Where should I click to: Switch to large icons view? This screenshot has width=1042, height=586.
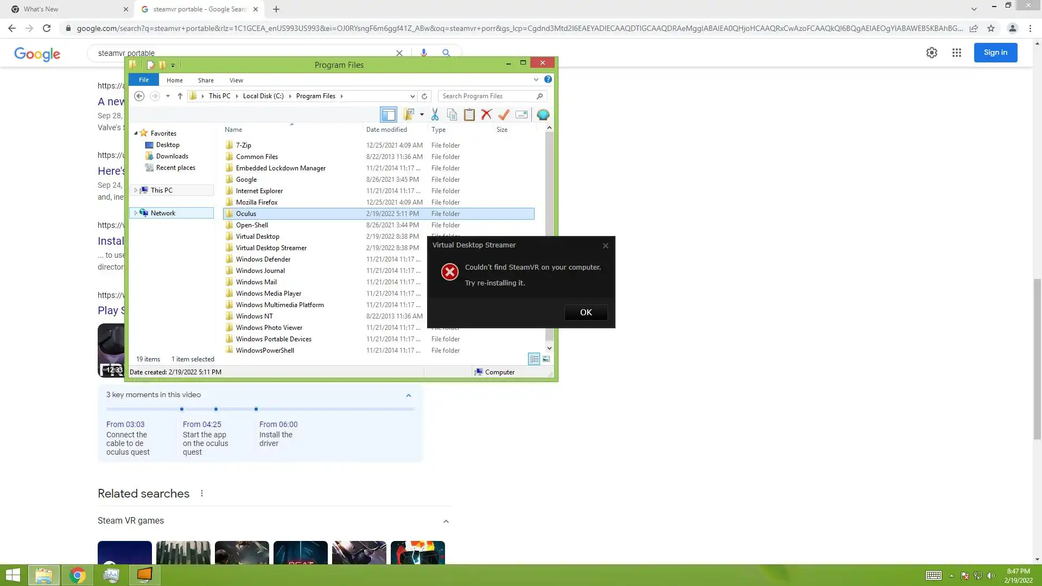[546, 359]
